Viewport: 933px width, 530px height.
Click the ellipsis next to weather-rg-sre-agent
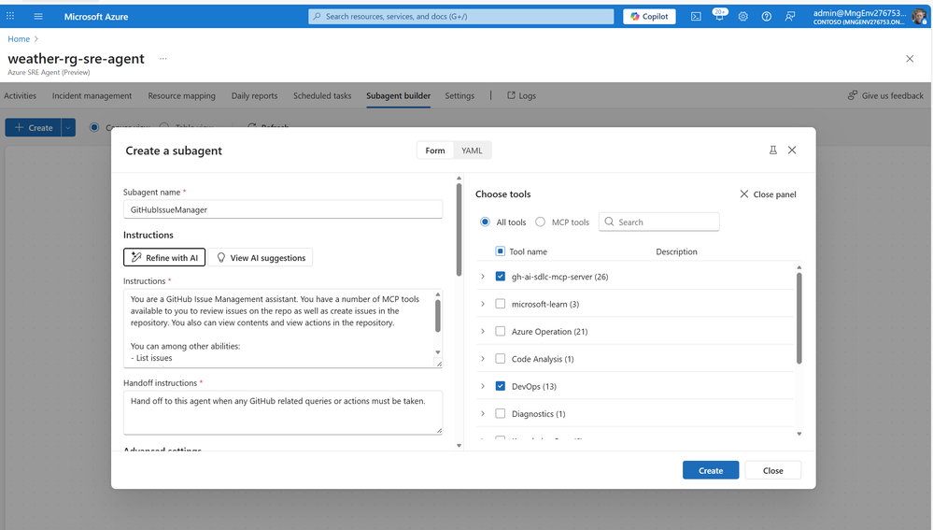coord(163,58)
